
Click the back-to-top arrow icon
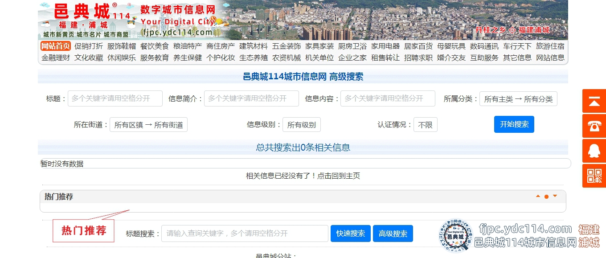coord(594,101)
